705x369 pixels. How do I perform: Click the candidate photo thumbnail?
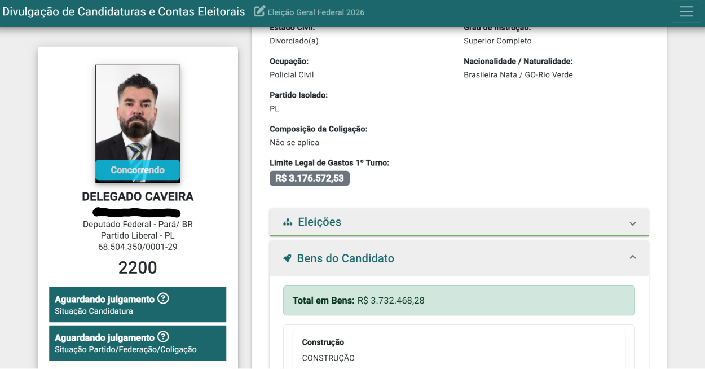click(x=138, y=124)
